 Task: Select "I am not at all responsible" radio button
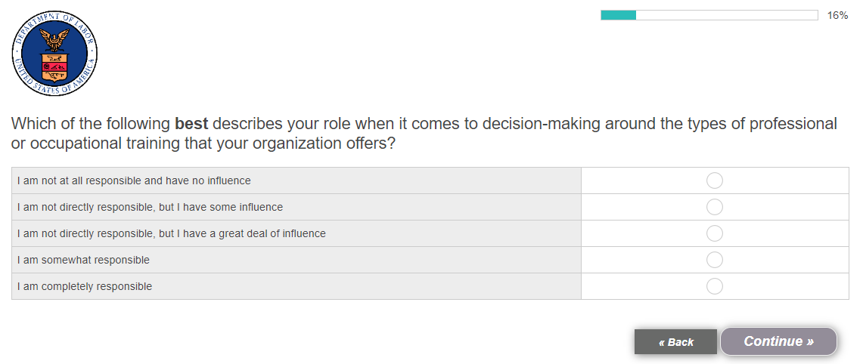714,180
